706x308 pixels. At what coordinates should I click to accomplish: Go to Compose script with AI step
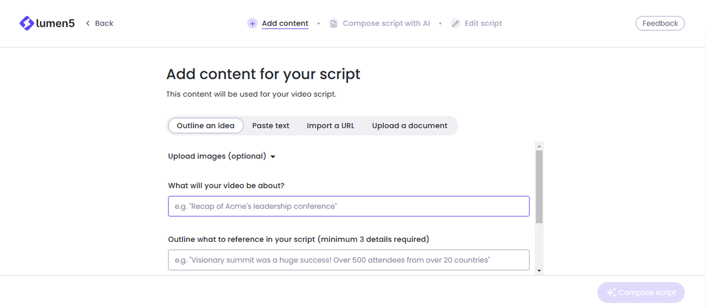coord(386,23)
